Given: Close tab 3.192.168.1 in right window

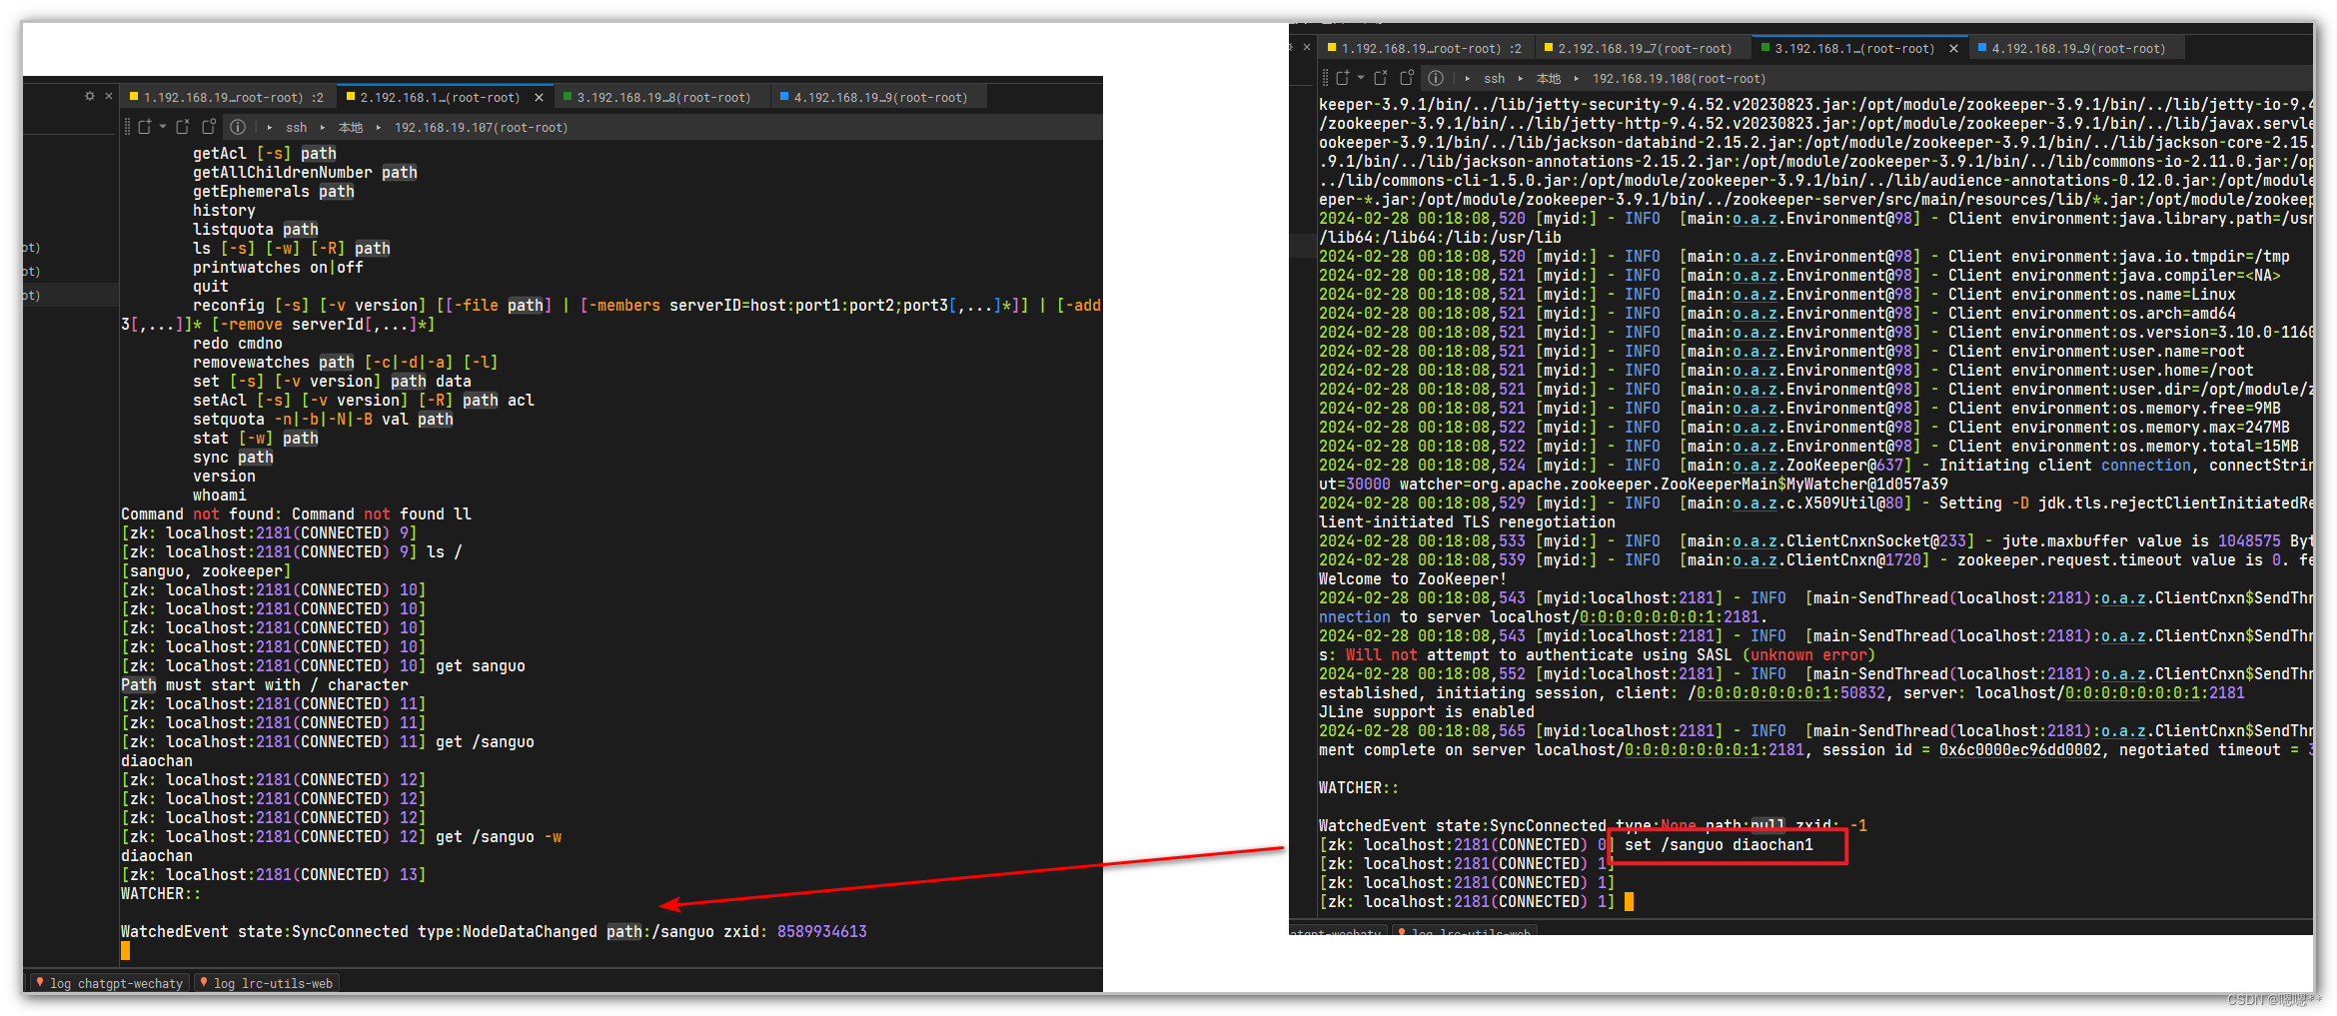Looking at the screenshot, I should coord(1954,48).
